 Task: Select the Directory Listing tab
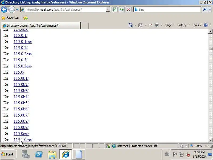41,26
